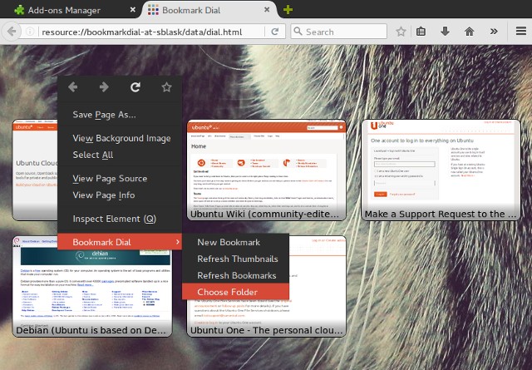This screenshot has height=370, width=532.
Task: Click the URL address field
Action: coord(152,32)
